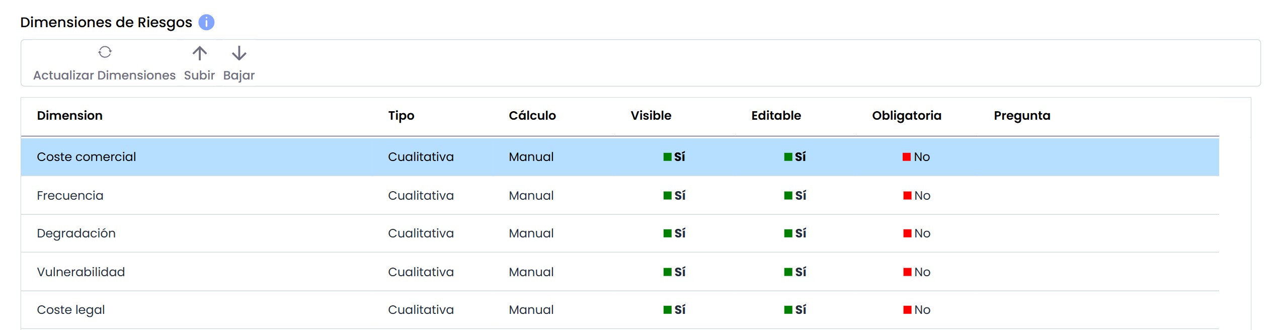Click the Pregunta column header
Image resolution: width=1278 pixels, height=330 pixels.
click(1022, 116)
